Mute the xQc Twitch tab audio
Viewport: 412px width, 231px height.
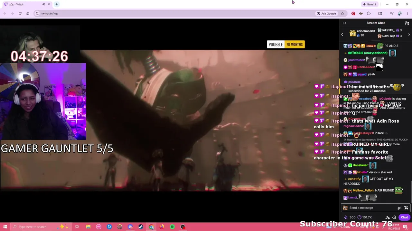(44, 4)
